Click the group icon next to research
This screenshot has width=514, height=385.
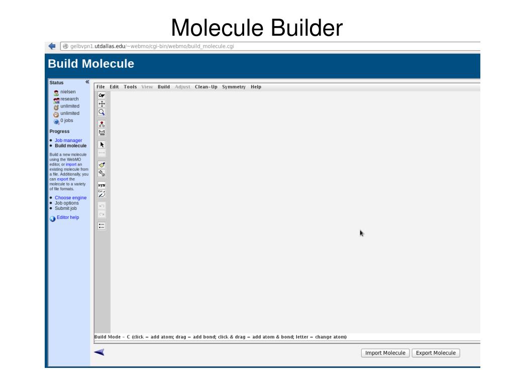click(56, 100)
